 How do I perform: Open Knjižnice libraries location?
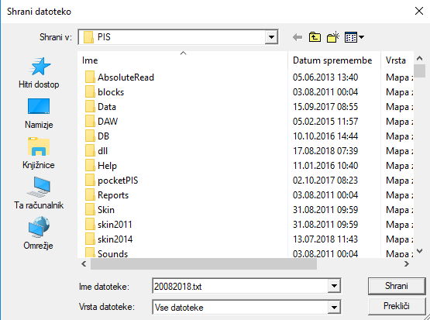pos(39,153)
